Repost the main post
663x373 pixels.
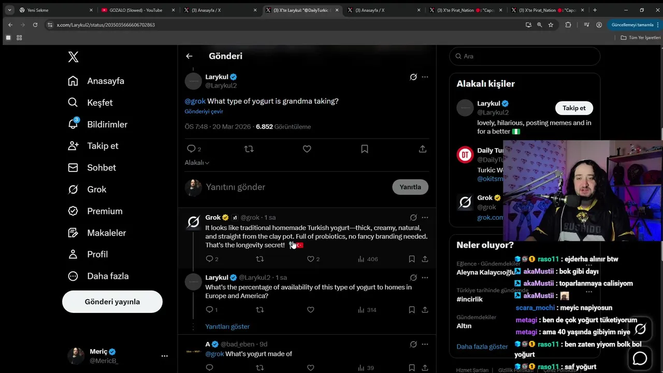pos(249,149)
